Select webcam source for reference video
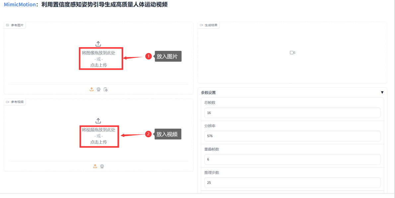The image size is (395, 198). (x=102, y=166)
